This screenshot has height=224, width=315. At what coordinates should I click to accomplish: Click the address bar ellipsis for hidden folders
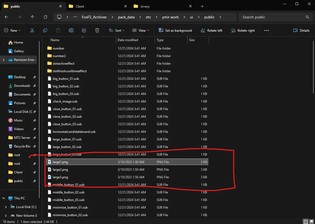[75, 17]
